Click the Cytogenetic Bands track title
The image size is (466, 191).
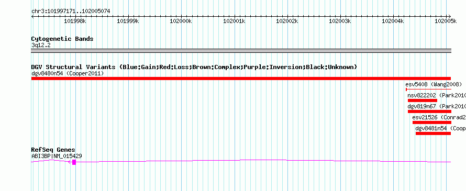(x=62, y=39)
